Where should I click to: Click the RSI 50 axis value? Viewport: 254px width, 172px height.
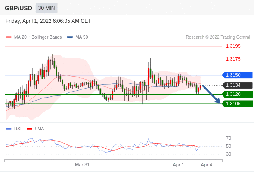click(x=229, y=146)
